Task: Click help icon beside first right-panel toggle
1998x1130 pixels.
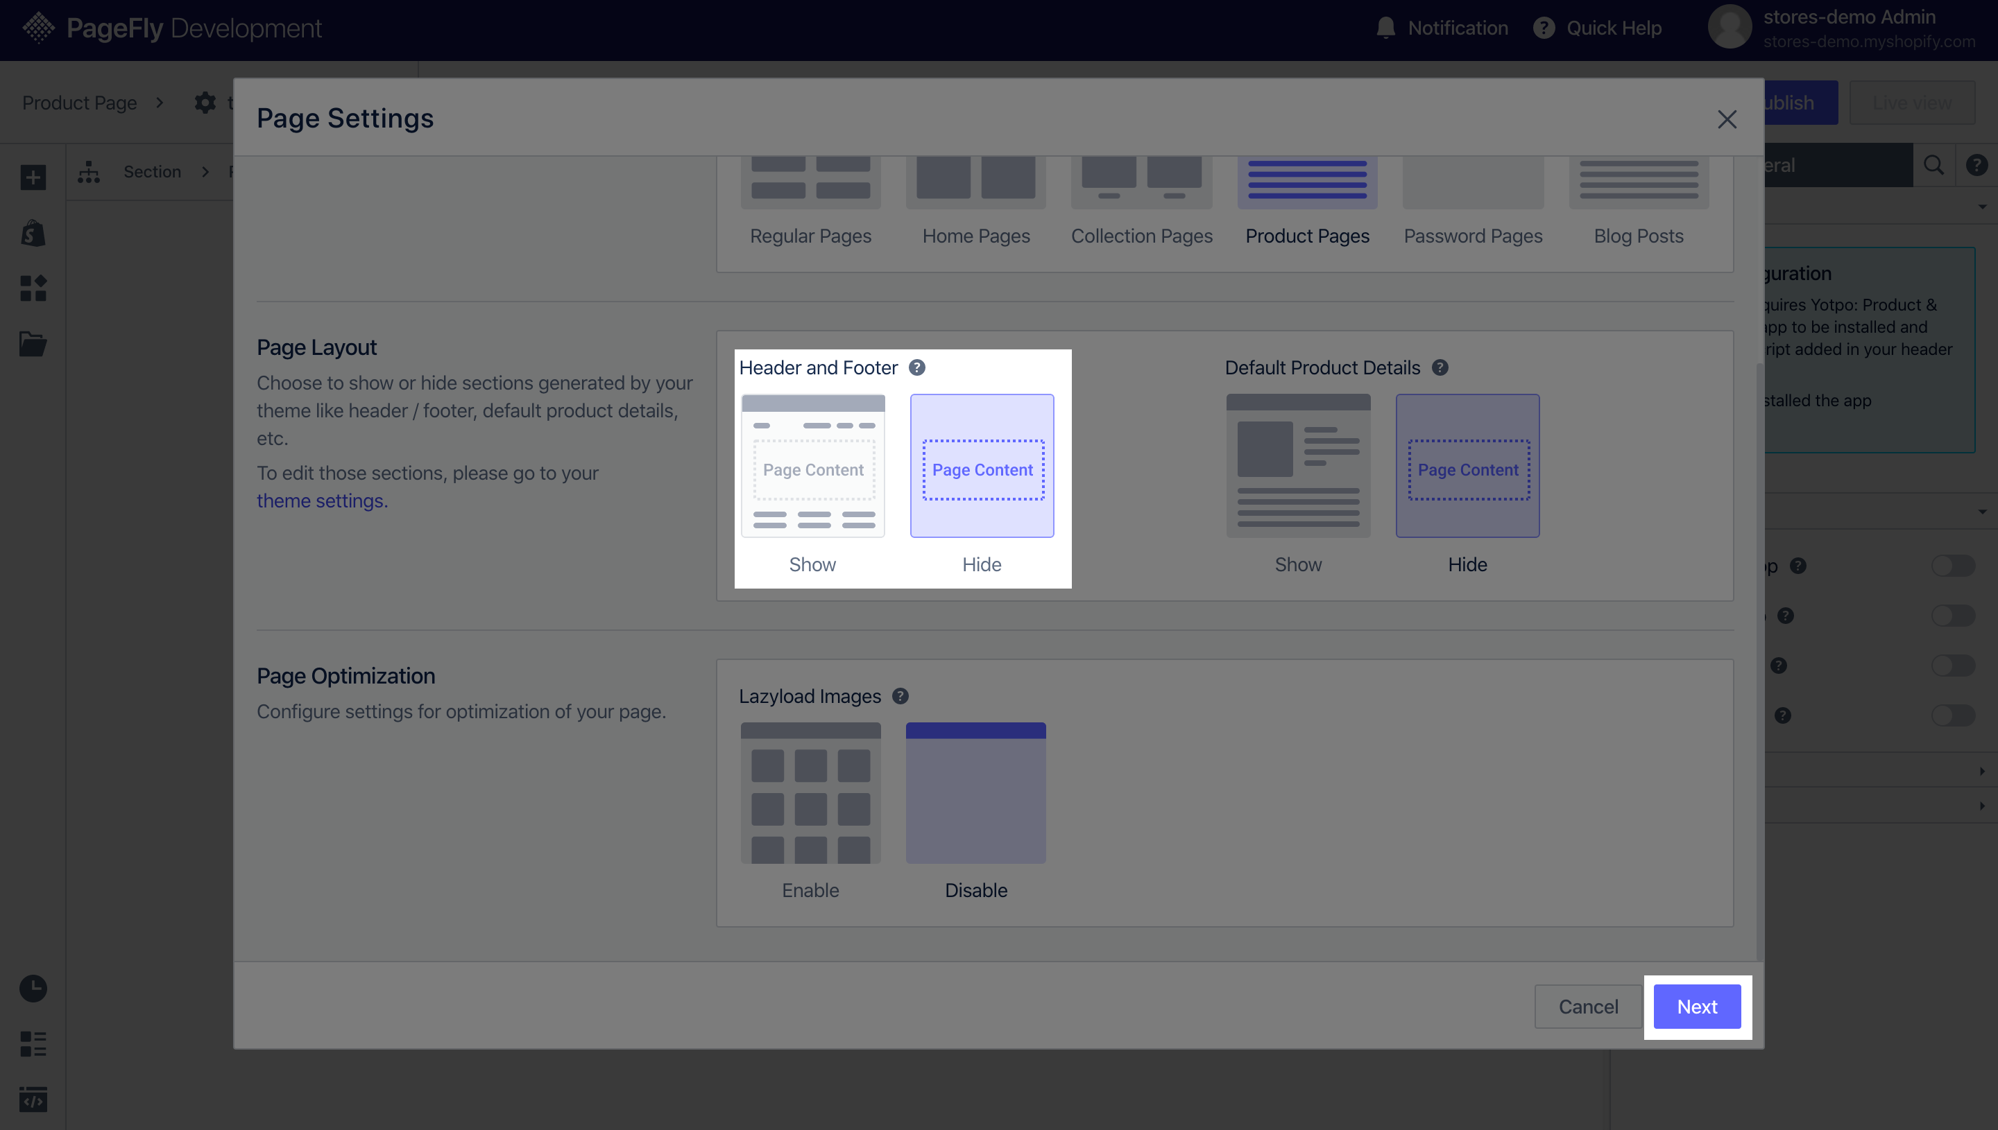Action: coord(1798,566)
